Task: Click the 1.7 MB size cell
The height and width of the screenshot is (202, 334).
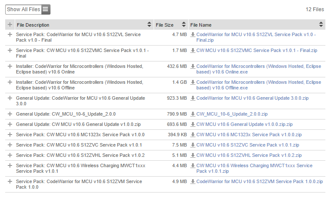Action: 180,50
